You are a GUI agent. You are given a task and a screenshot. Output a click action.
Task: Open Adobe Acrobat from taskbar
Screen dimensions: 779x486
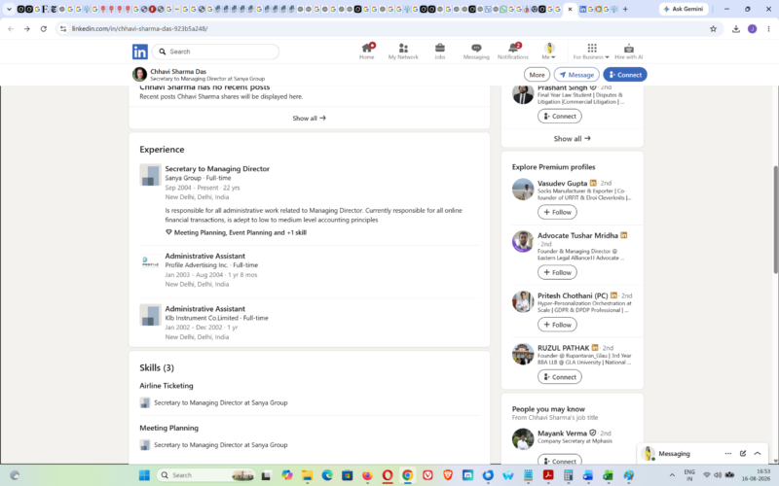(x=548, y=475)
